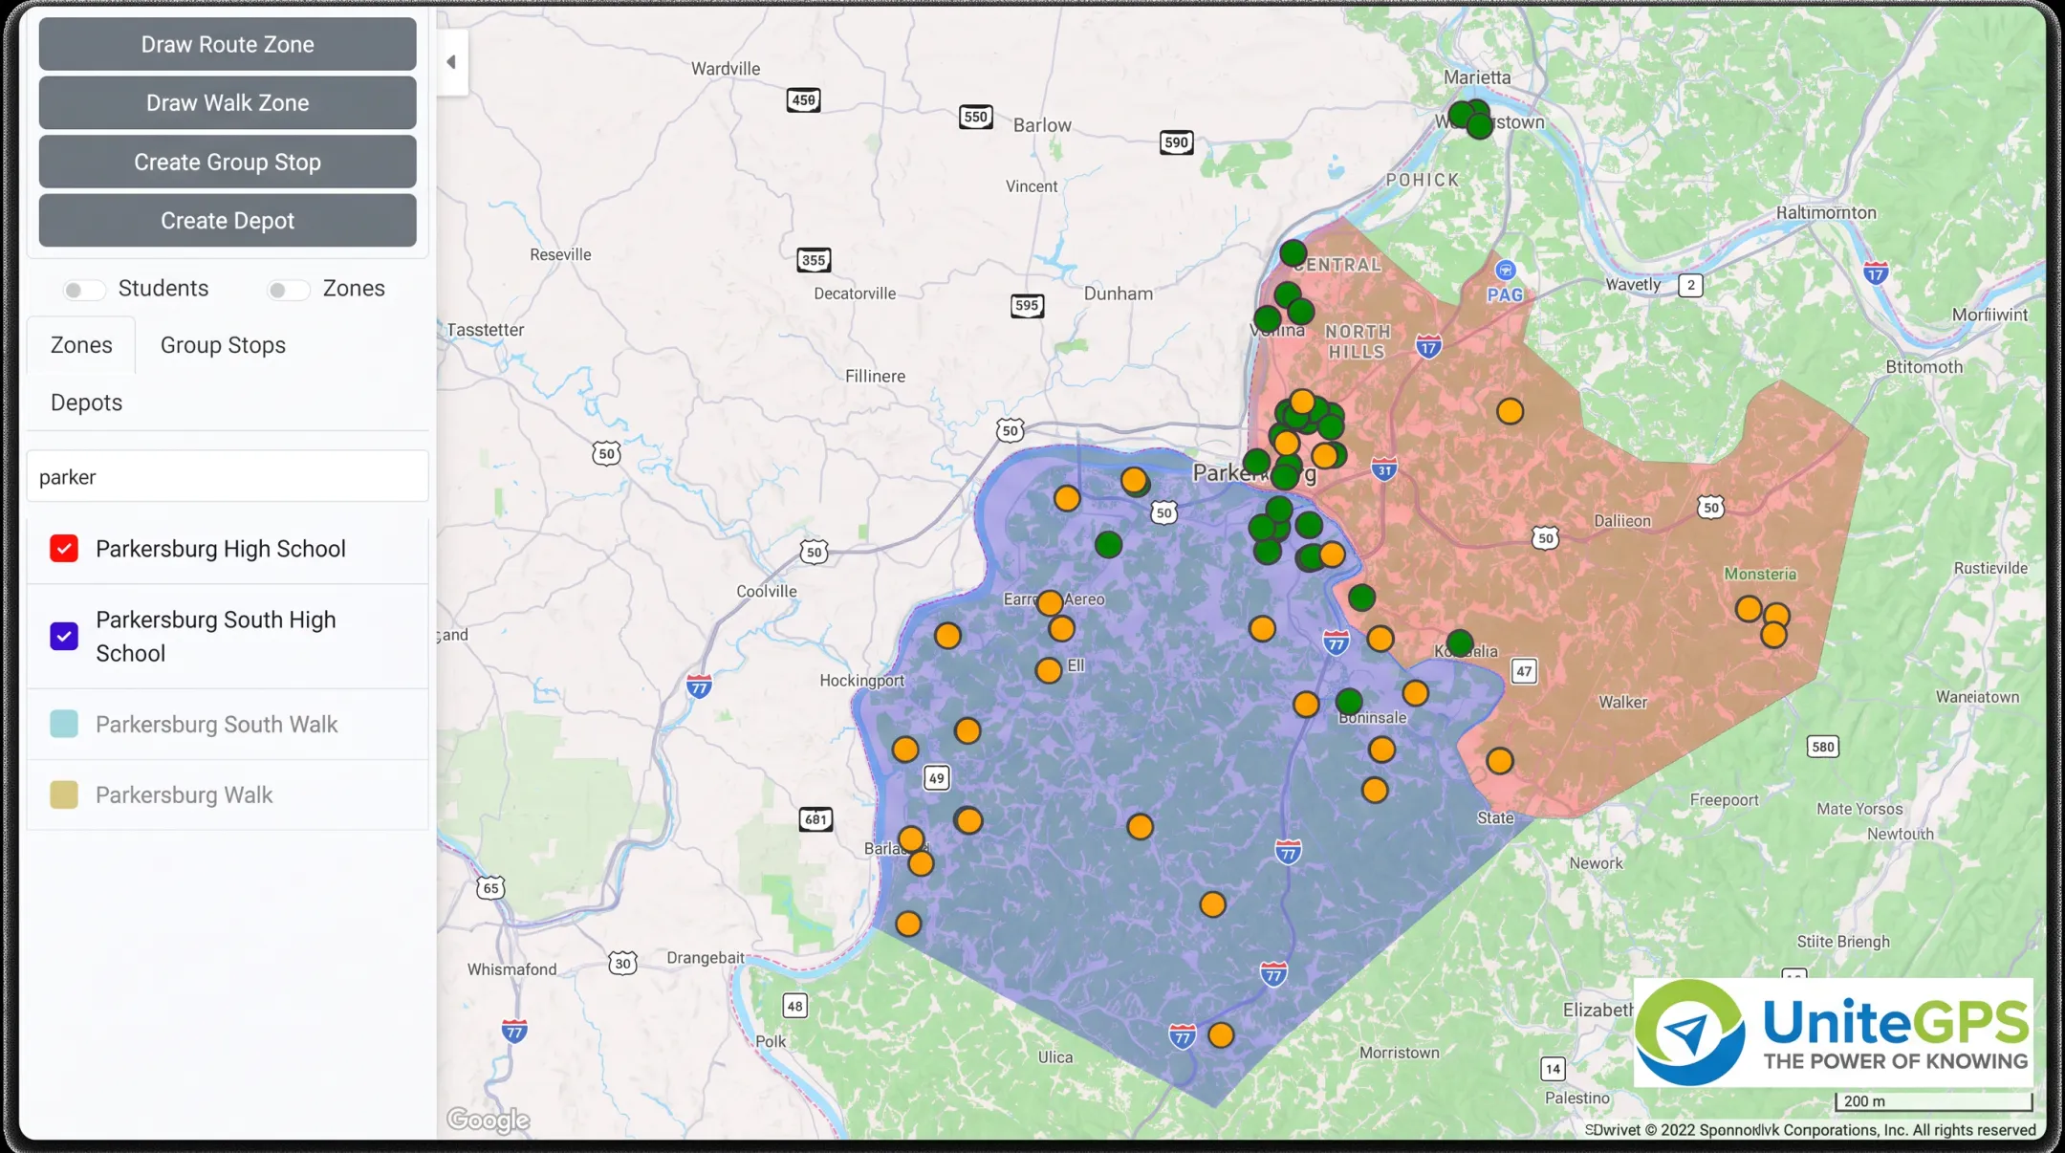The image size is (2065, 1153).
Task: Uncheck the Parkersburg High School checkbox
Action: click(64, 549)
